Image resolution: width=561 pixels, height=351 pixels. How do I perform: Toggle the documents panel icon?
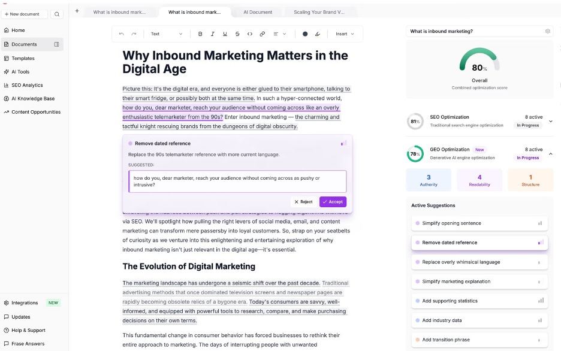pos(56,44)
